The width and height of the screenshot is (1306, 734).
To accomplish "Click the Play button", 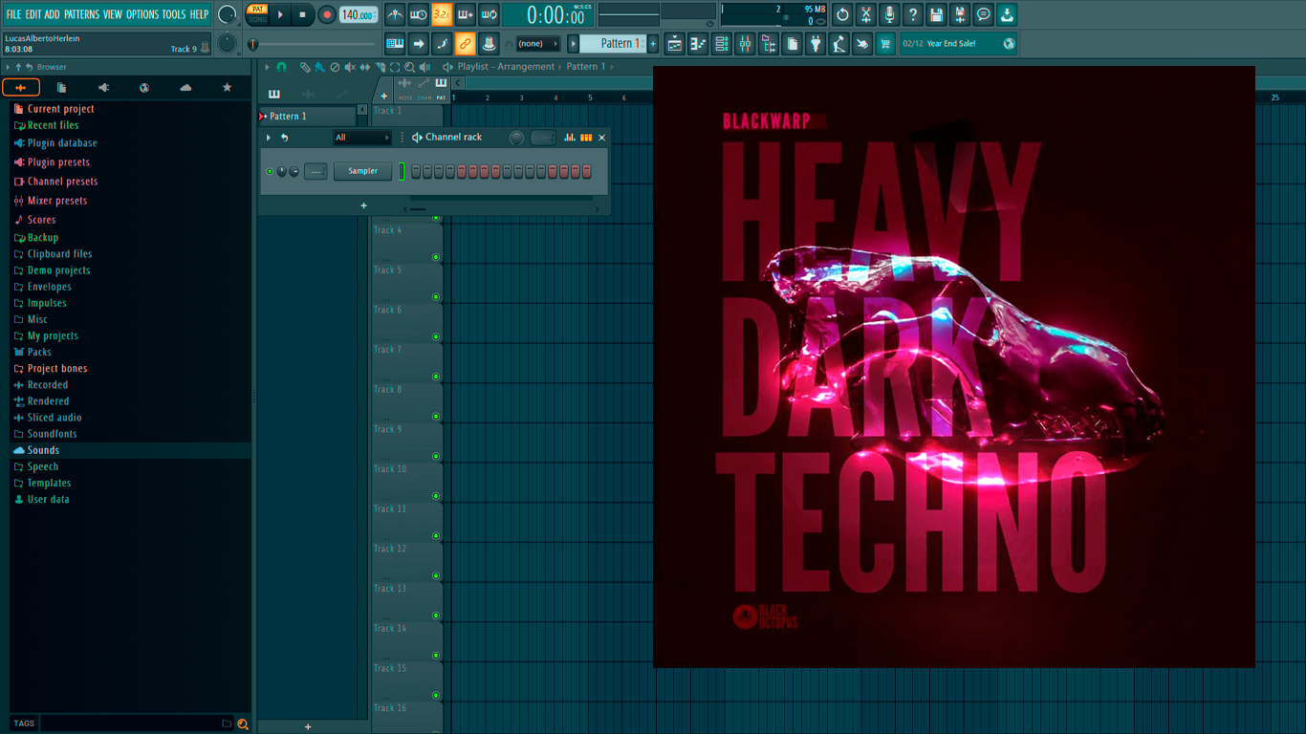I will point(280,15).
